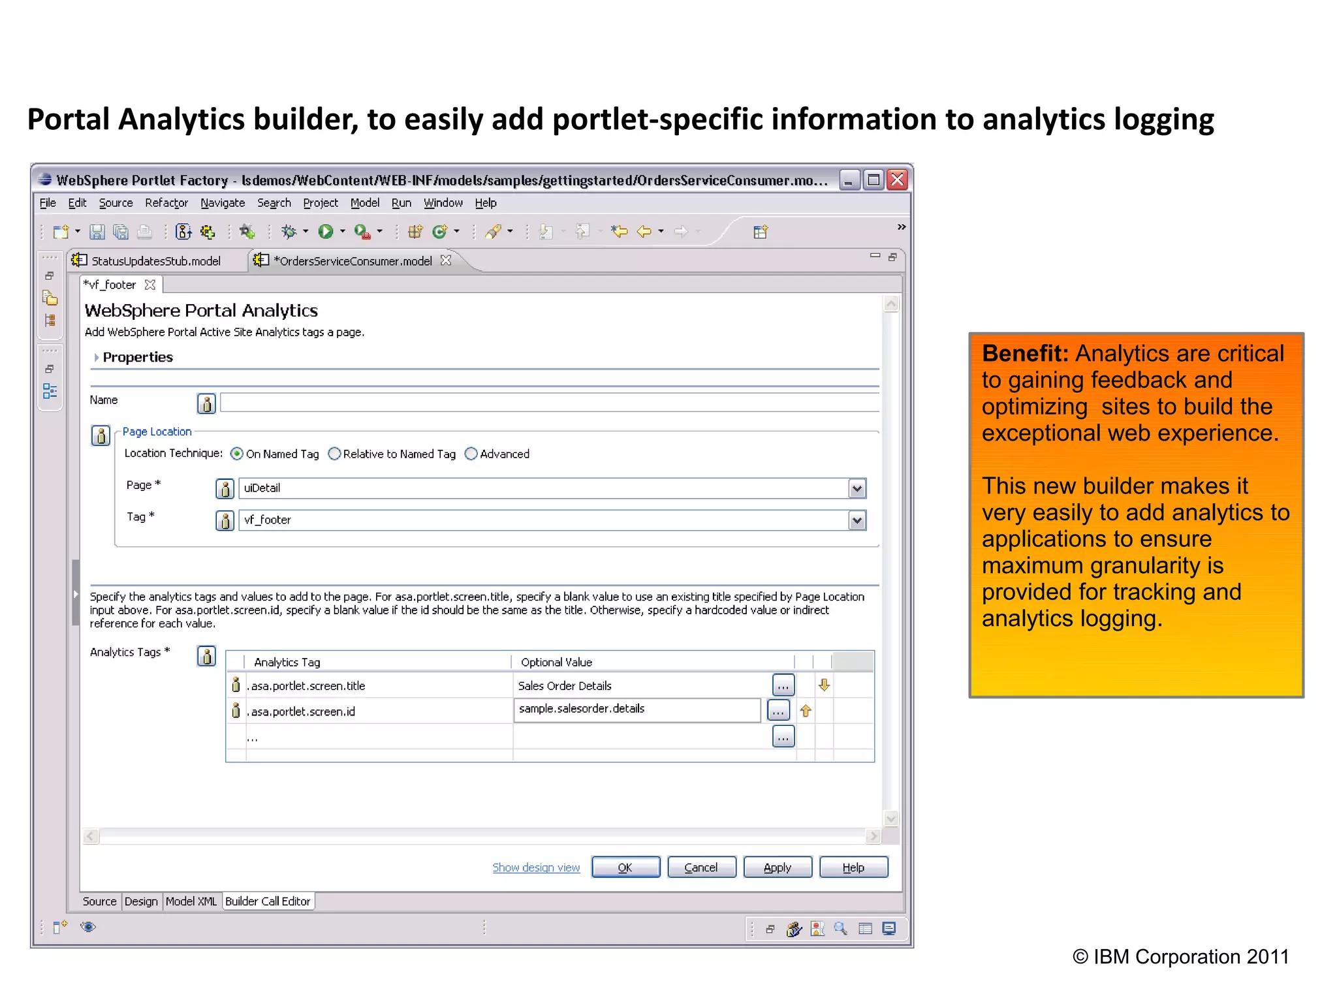Click the Open Perspective icon

(761, 232)
